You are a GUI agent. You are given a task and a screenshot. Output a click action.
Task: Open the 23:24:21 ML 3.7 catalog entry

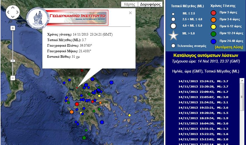point(203,81)
